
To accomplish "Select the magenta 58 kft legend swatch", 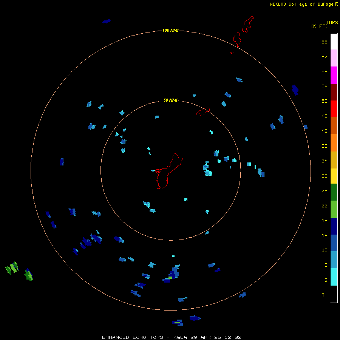I will point(334,75).
